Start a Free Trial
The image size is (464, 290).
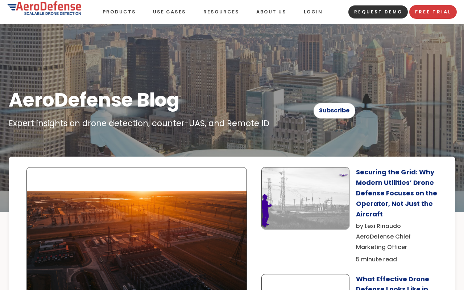433,12
